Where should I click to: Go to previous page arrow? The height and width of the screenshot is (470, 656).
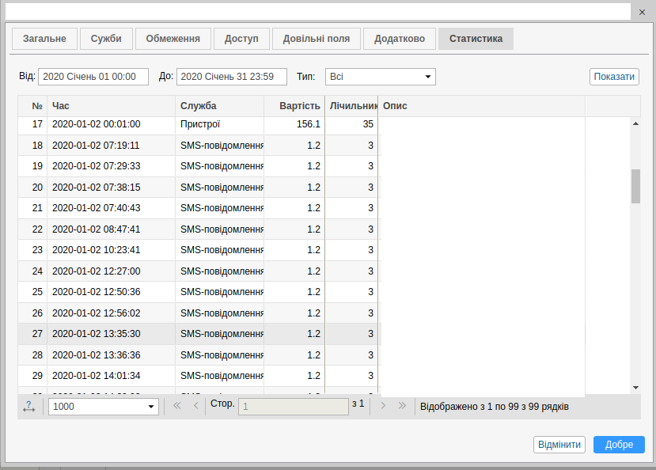195,406
